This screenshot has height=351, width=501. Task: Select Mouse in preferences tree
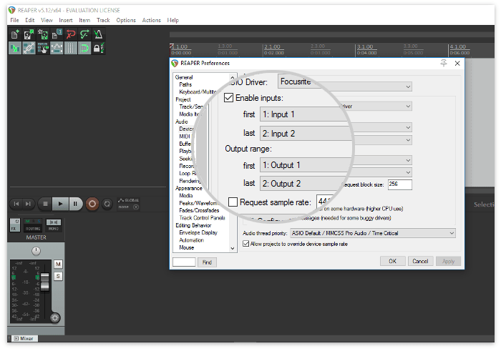187,247
